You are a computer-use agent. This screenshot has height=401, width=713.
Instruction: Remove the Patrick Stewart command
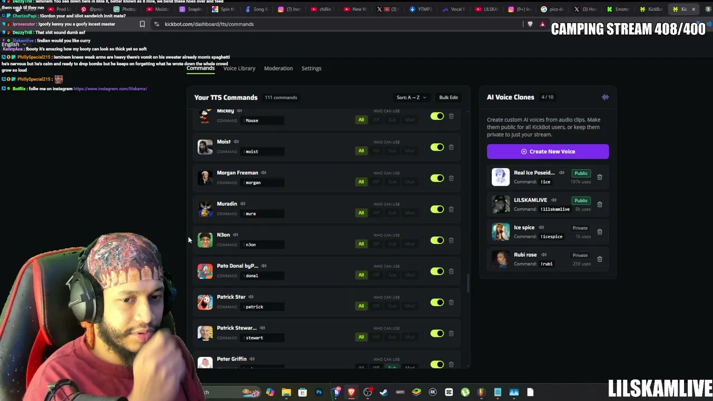[x=451, y=334]
